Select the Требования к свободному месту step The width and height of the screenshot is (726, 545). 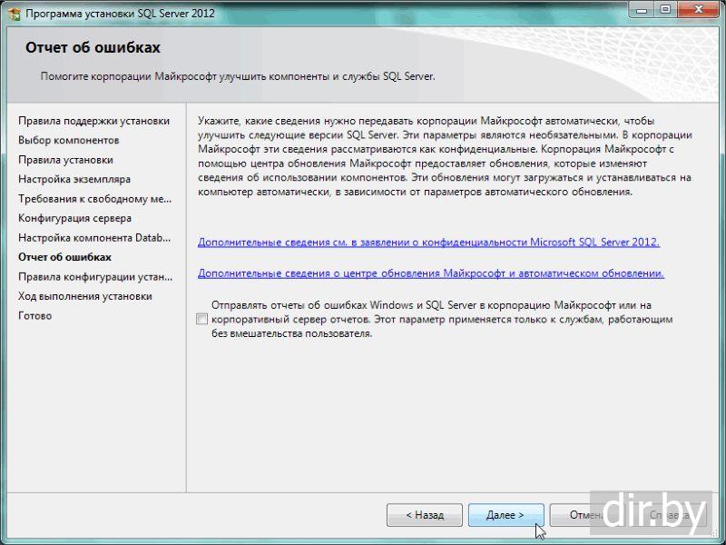(x=95, y=199)
